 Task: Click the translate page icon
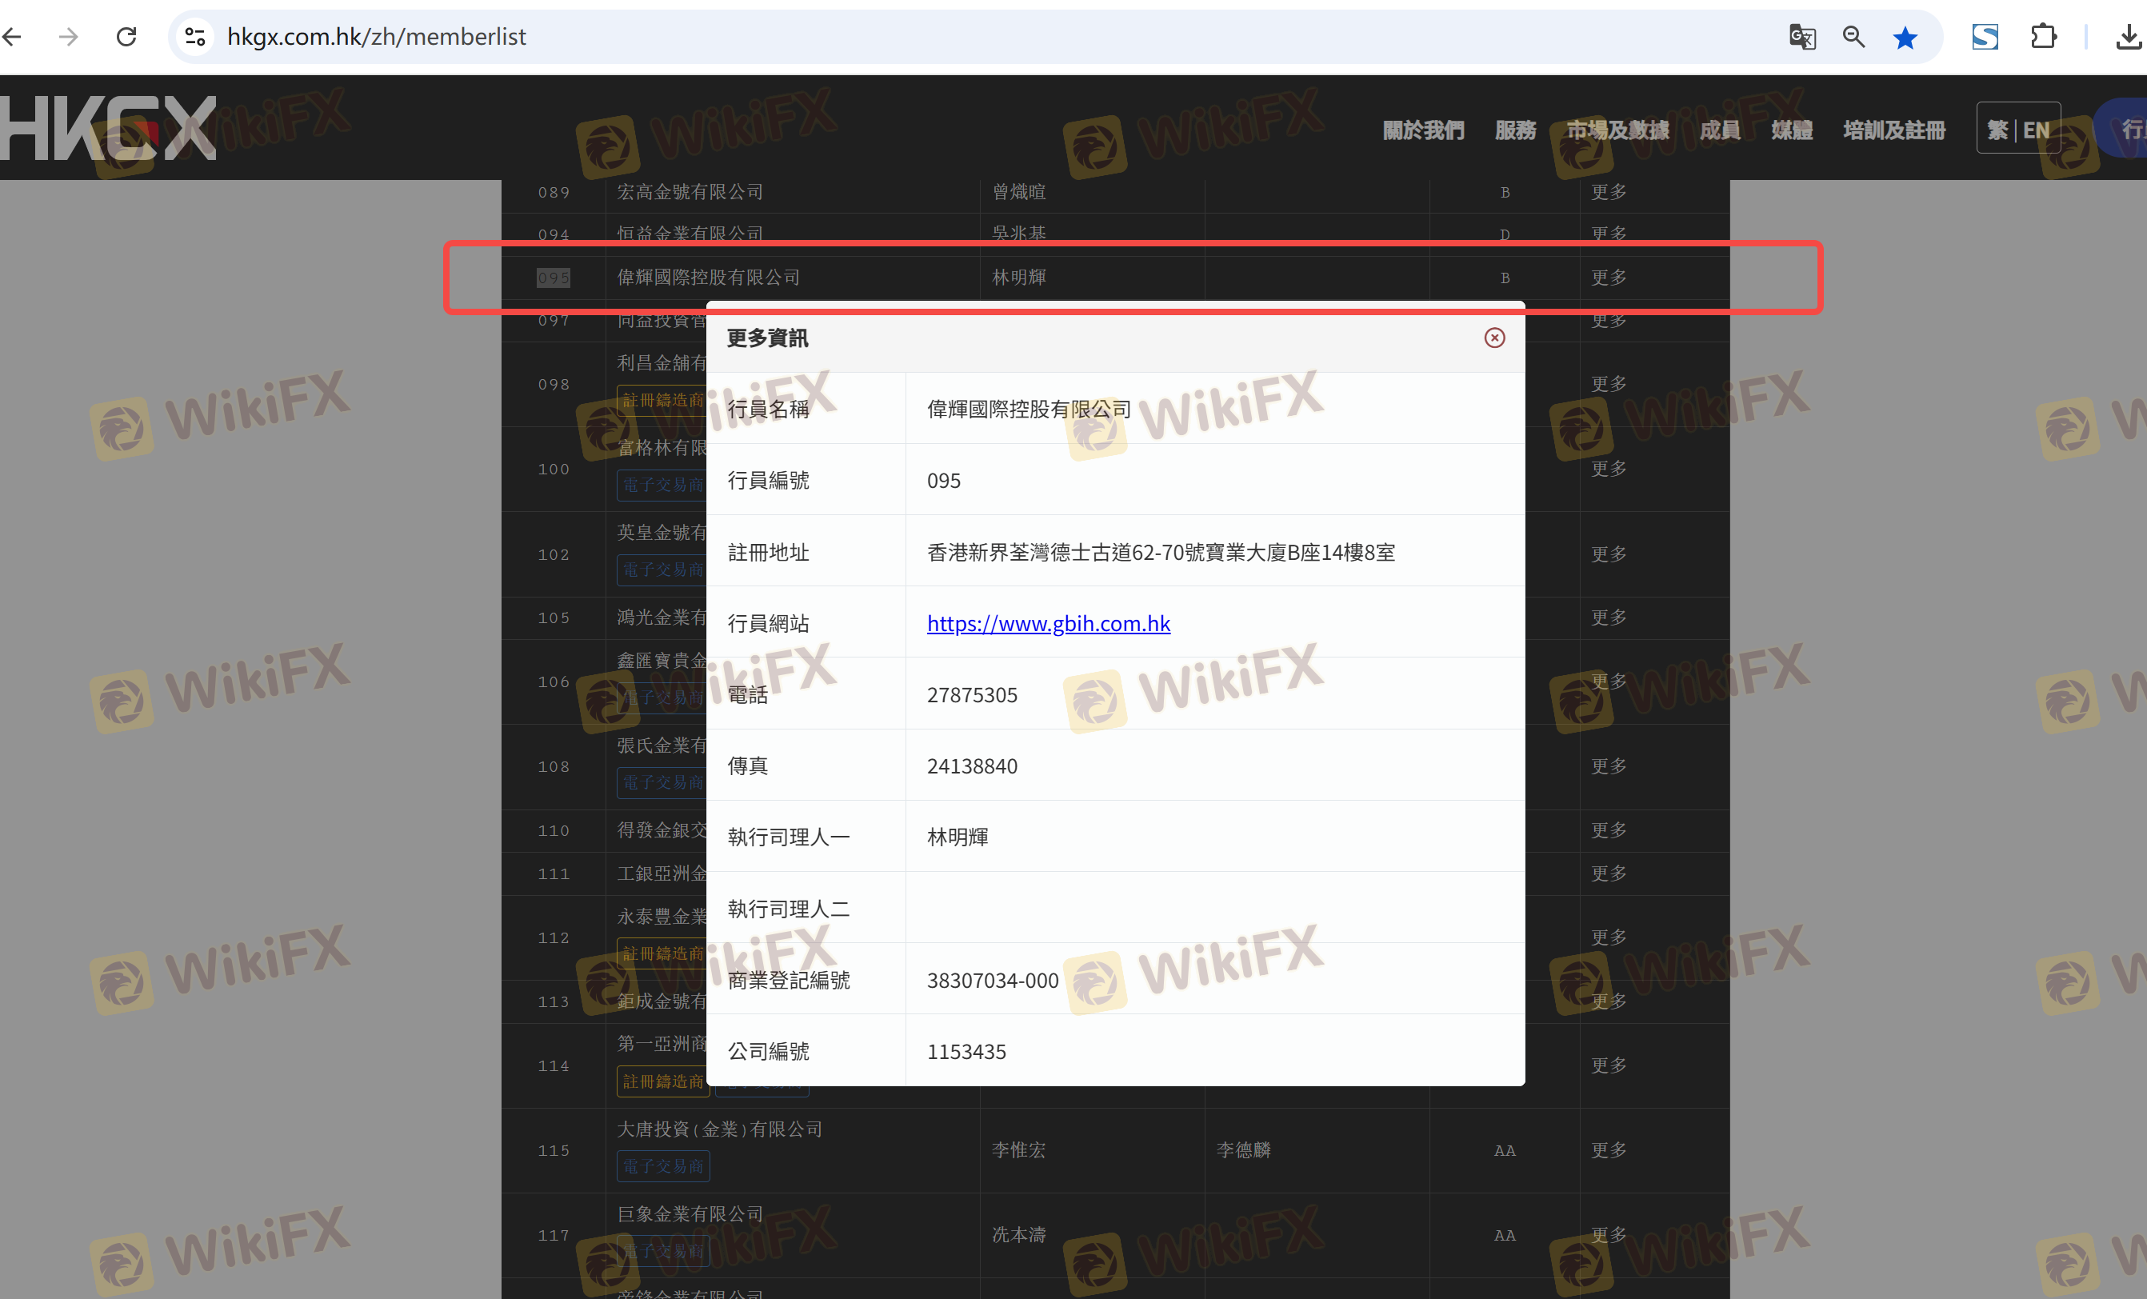[x=1802, y=37]
